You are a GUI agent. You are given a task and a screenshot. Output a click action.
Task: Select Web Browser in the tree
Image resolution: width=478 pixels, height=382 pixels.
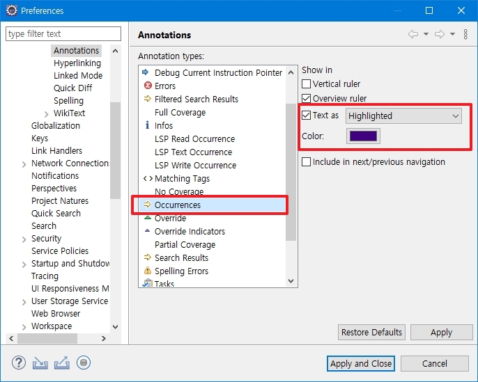tap(56, 314)
